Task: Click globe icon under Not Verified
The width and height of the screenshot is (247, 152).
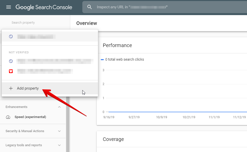Action: pos(11,61)
